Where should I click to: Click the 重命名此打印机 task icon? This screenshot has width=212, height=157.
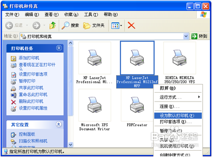coord(14,95)
